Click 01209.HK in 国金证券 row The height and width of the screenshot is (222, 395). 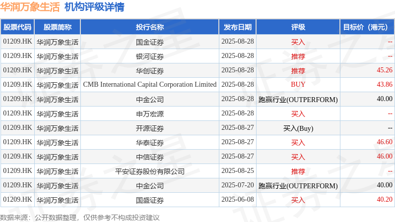point(17,41)
